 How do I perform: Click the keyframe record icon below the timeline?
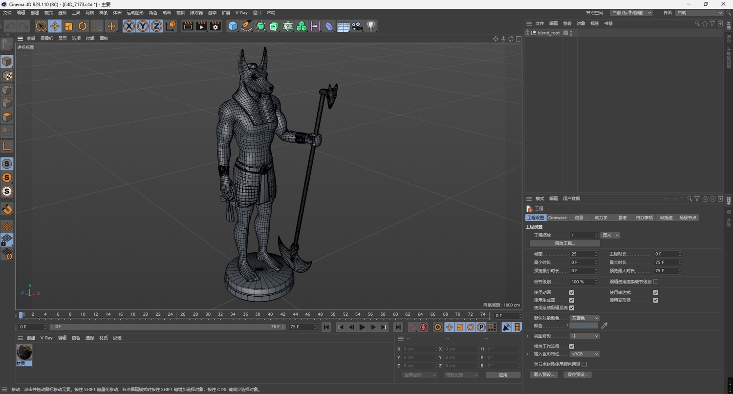coord(423,327)
